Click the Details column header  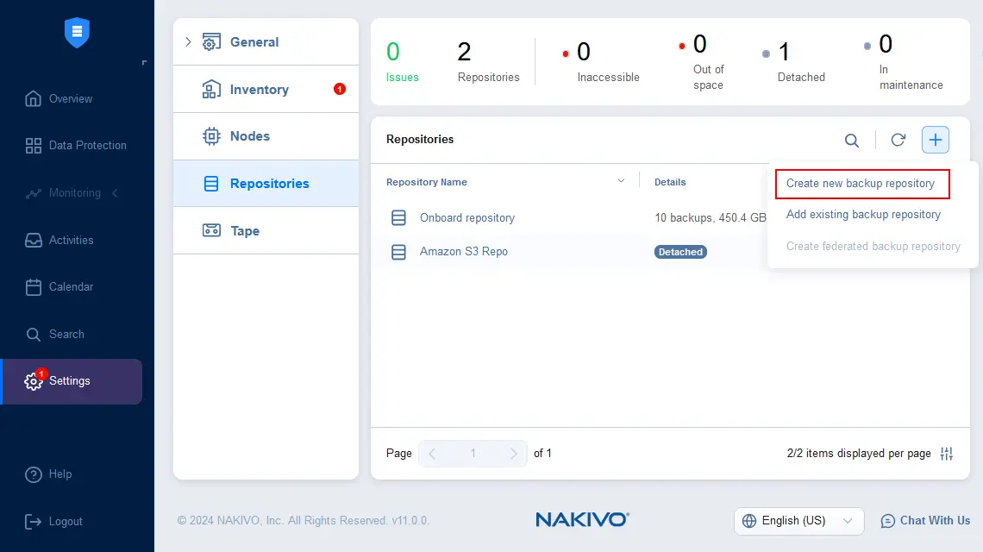pos(670,182)
